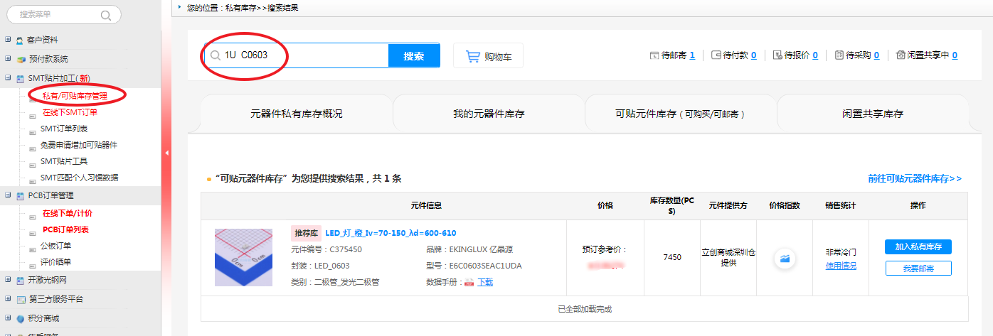Click the PDF datasheet icon
The width and height of the screenshot is (993, 336).
[x=469, y=283]
